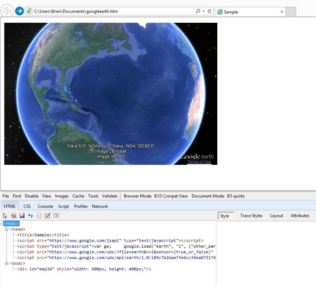
Task: Refresh the DOM tree view
Action: [31, 216]
